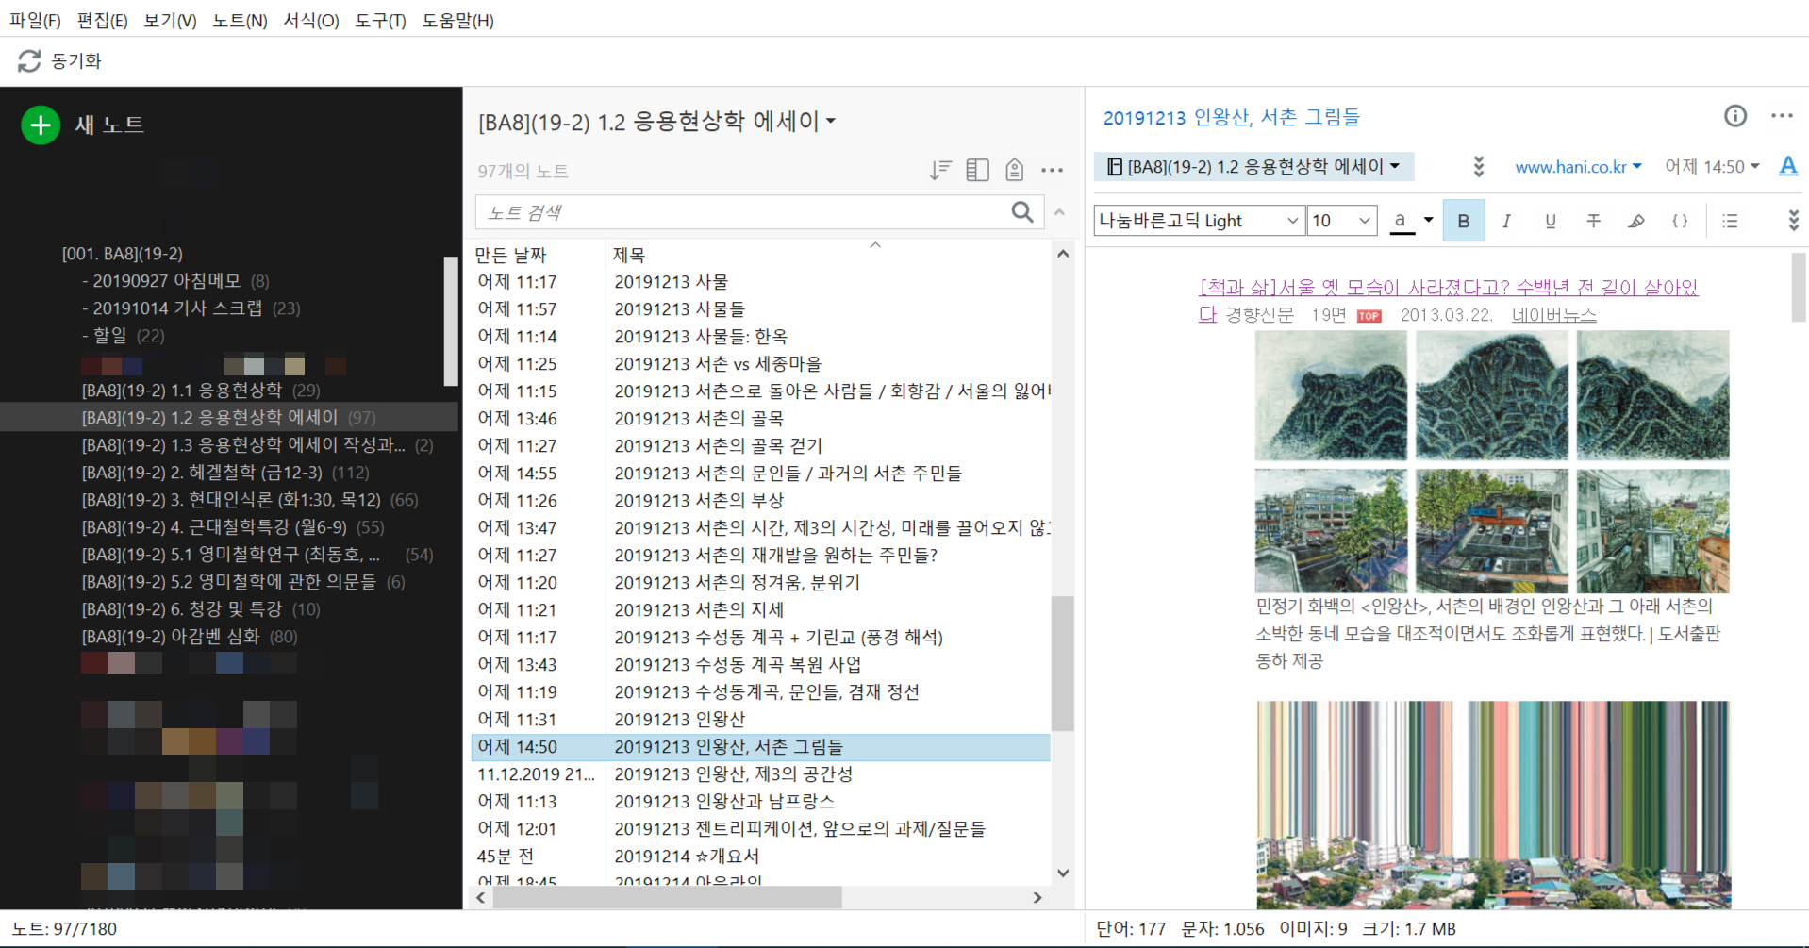The height and width of the screenshot is (948, 1809).
Task: Open source URL www.hani.co.kr dropdown
Action: (x=1578, y=167)
